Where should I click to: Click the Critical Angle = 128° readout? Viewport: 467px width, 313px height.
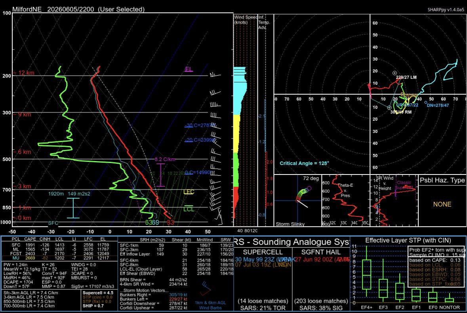coord(304,163)
